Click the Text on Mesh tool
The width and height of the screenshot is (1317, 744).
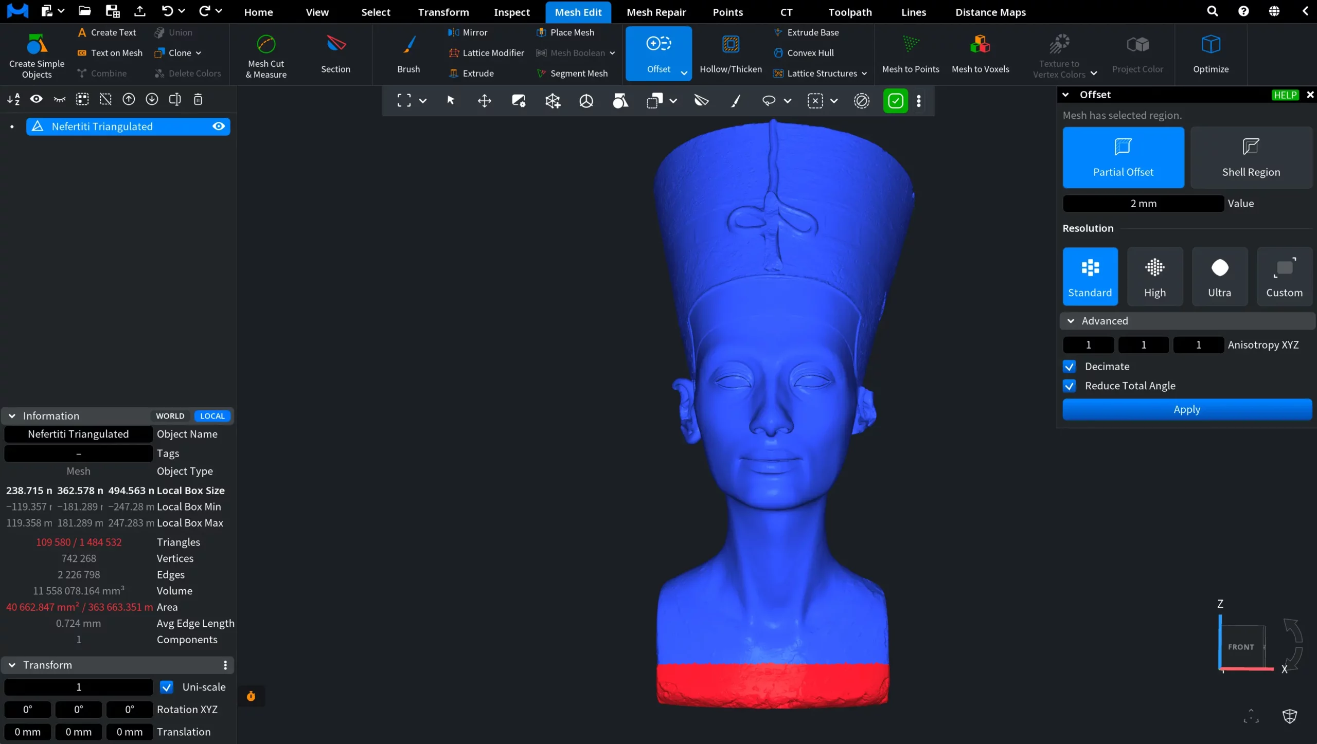coord(110,53)
